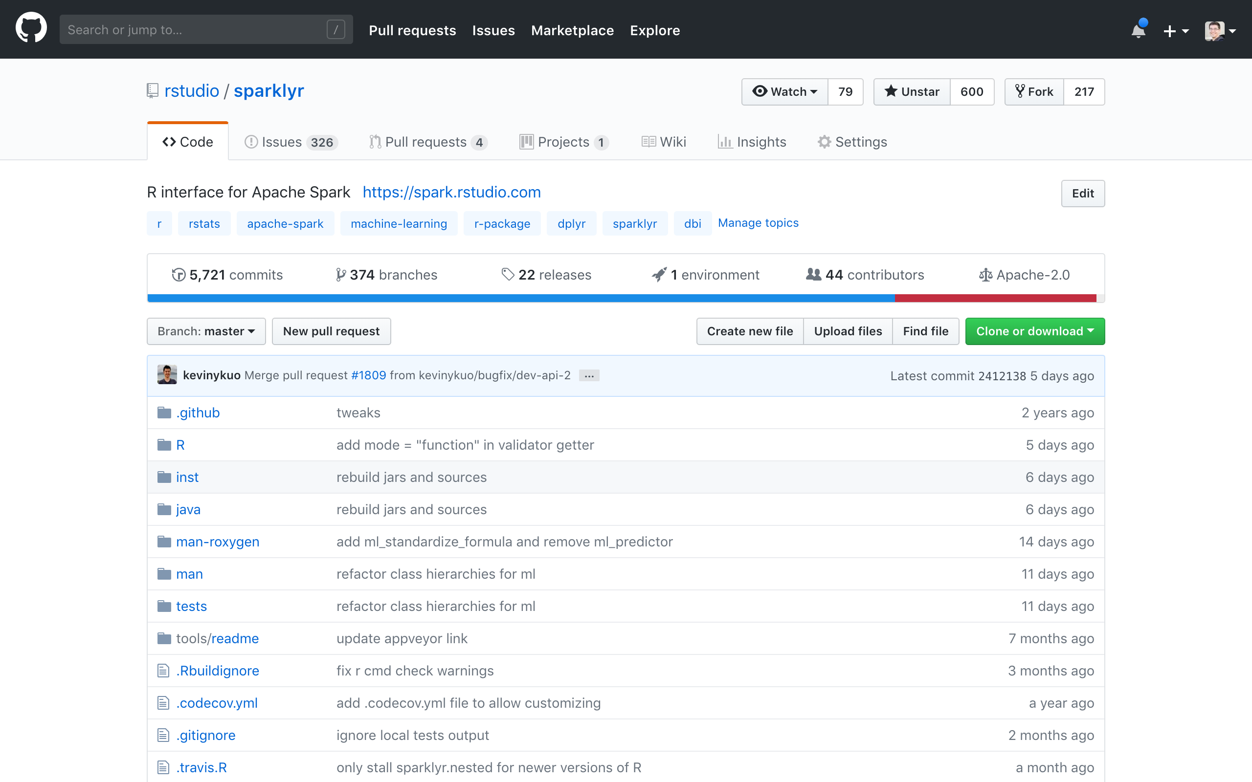Fork the repository
The image size is (1252, 782).
pos(1034,91)
